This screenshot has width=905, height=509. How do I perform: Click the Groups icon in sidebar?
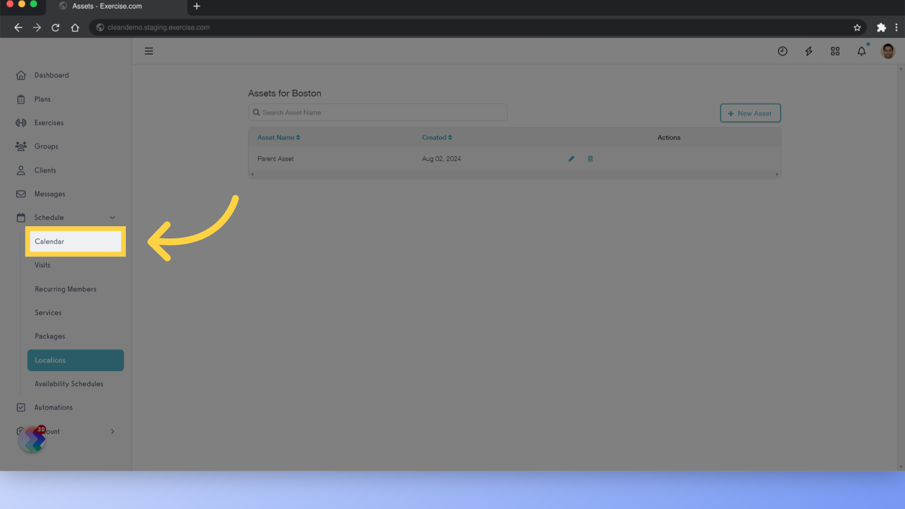click(x=21, y=146)
